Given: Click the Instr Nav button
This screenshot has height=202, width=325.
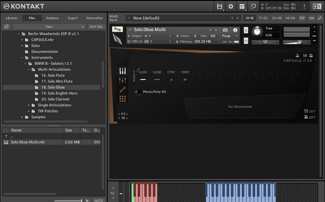Looking at the screenshot, I should [x=96, y=27].
